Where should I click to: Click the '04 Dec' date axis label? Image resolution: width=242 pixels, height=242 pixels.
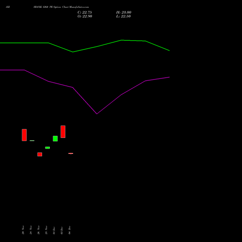click(70, 230)
